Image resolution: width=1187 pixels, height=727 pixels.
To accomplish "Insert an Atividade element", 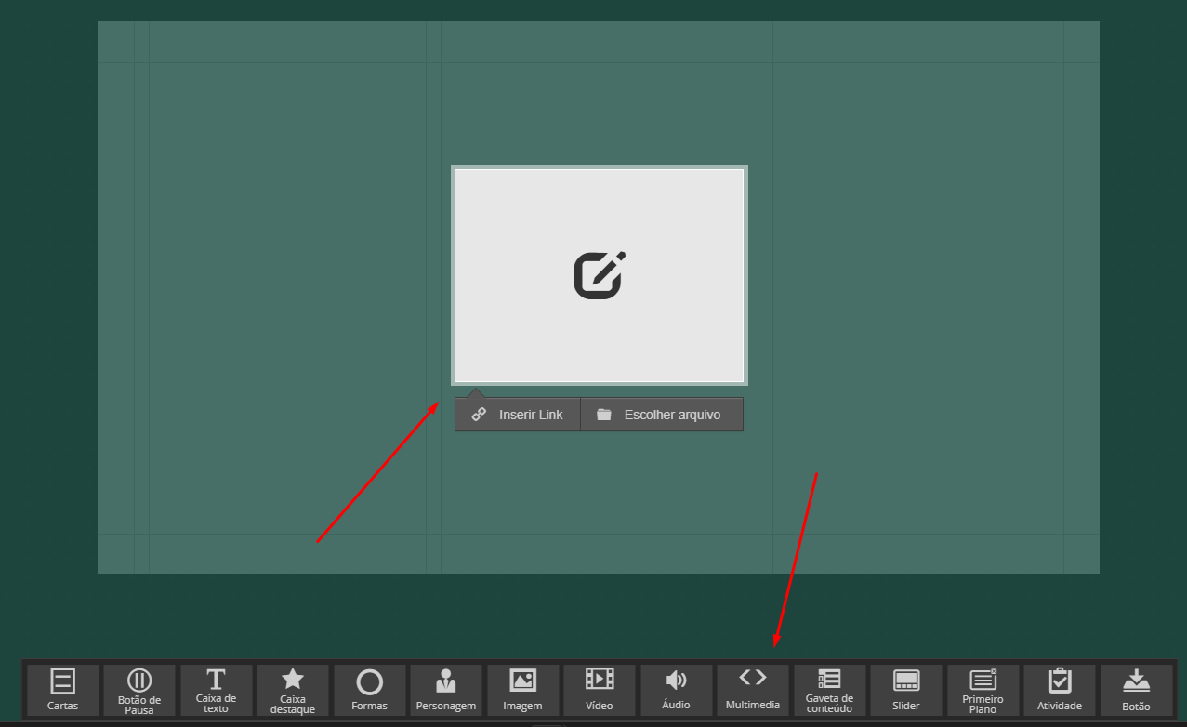I will (x=1060, y=690).
